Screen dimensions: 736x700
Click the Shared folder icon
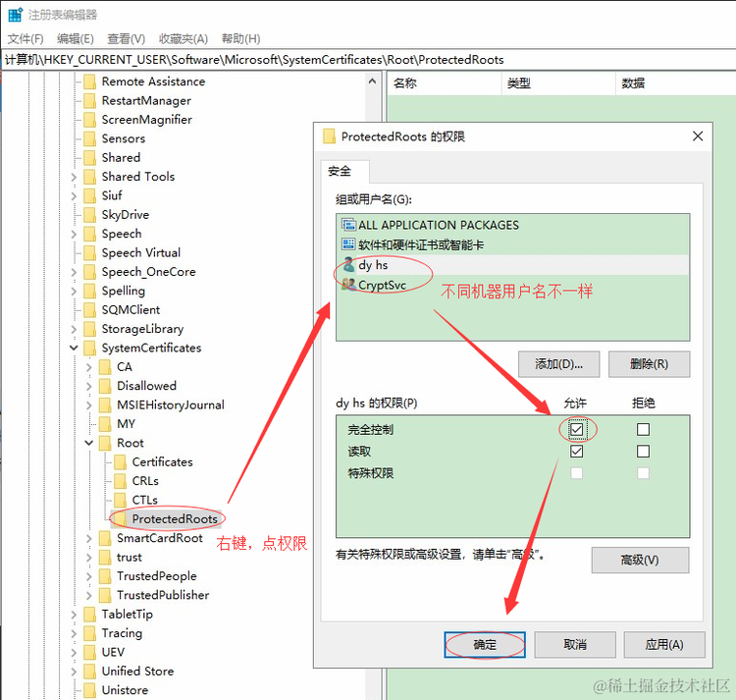[89, 158]
